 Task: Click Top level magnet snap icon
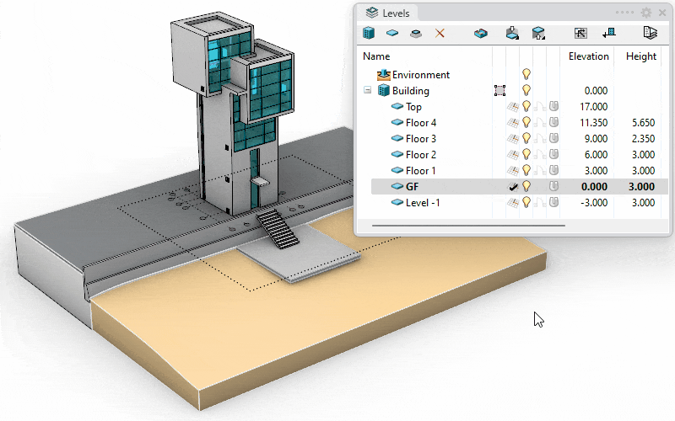[553, 106]
